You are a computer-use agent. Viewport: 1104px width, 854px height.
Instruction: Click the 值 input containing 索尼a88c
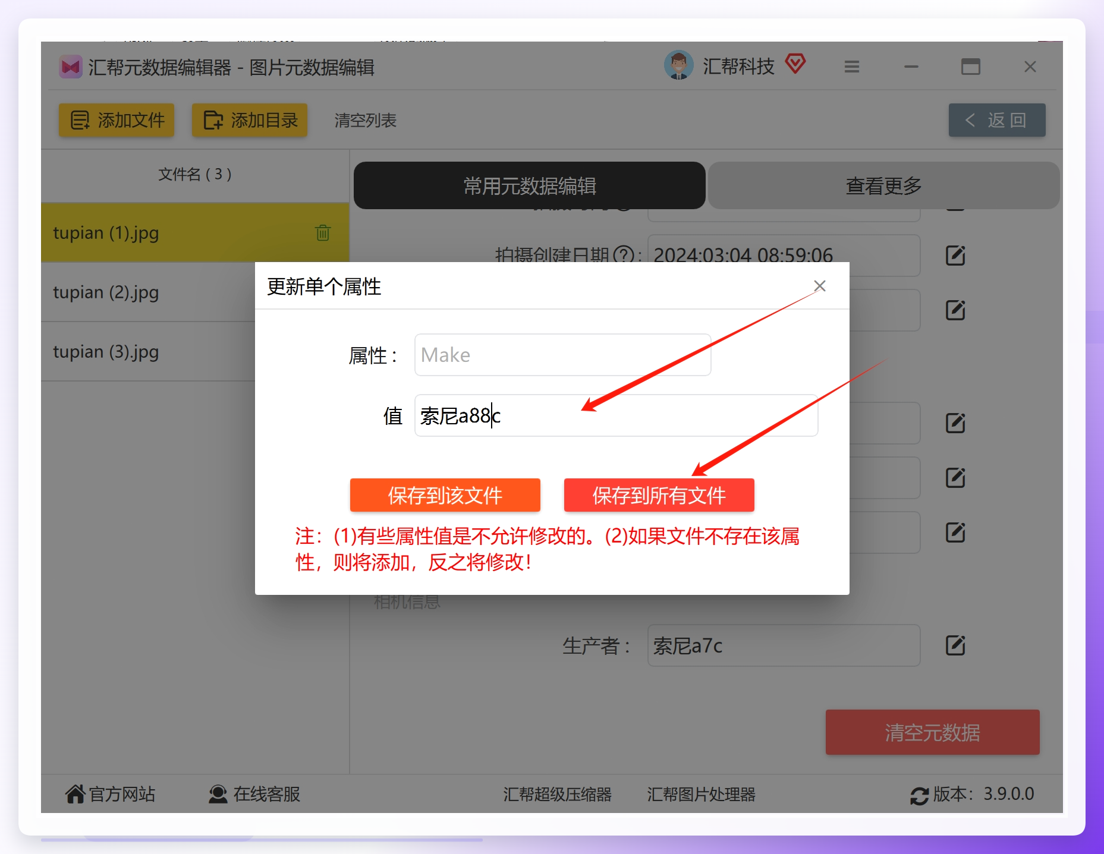tap(617, 415)
